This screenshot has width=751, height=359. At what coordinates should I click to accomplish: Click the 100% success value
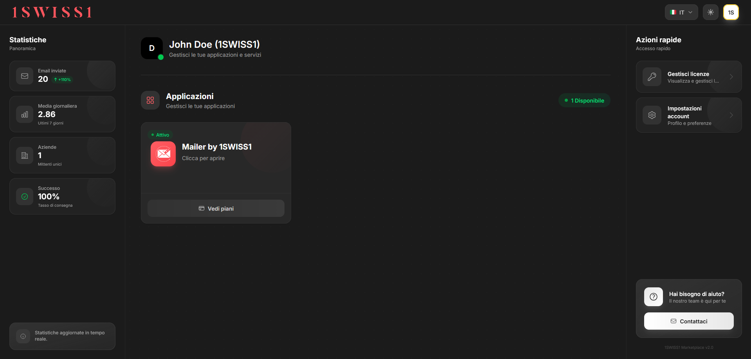[x=49, y=197]
